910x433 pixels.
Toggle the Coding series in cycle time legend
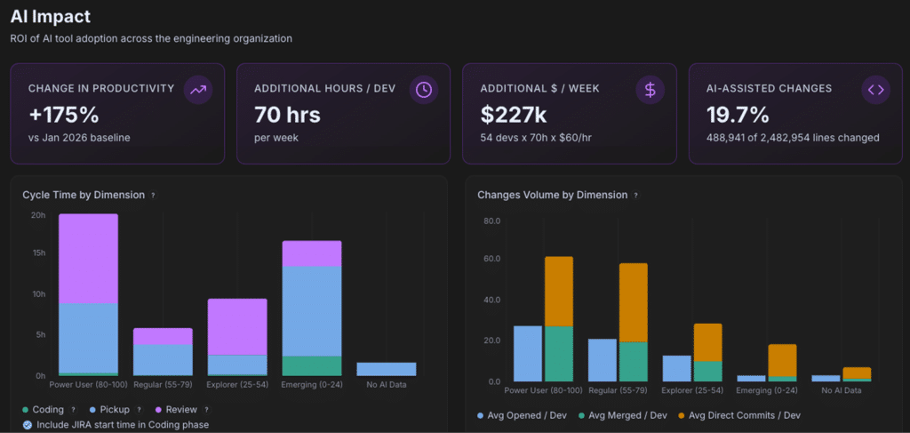pyautogui.click(x=43, y=410)
